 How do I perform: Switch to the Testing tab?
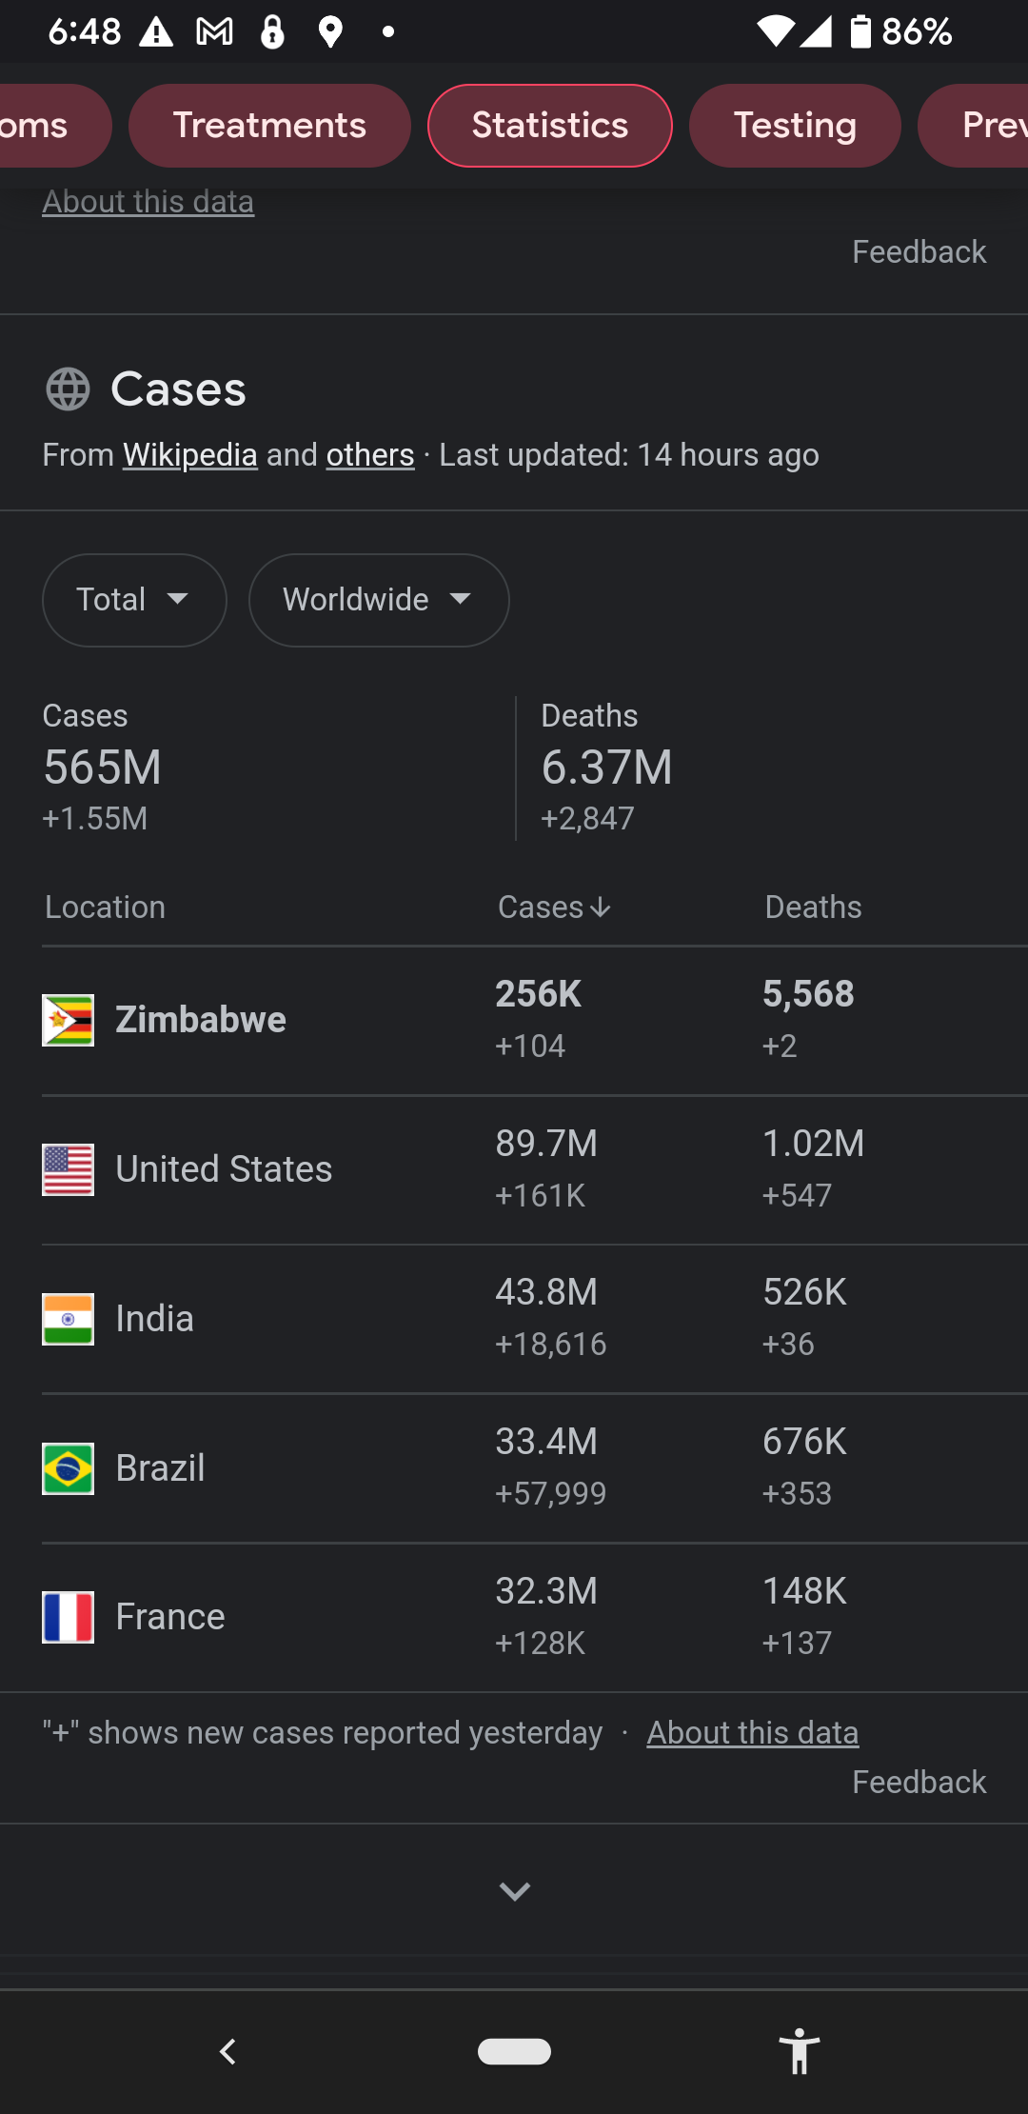(x=795, y=126)
